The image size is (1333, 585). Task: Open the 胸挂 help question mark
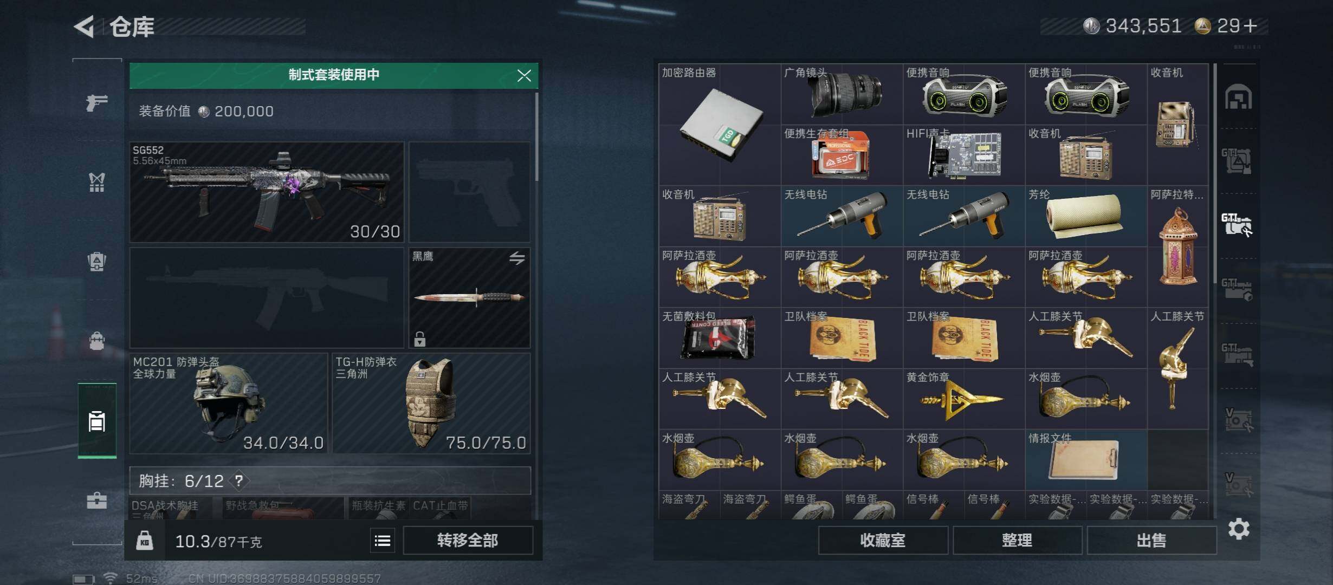[238, 480]
